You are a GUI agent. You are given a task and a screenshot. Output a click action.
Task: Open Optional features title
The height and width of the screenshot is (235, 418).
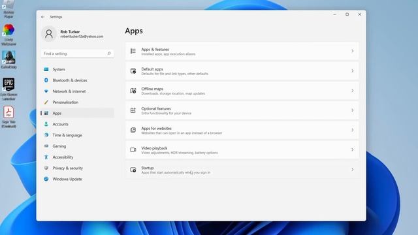[x=156, y=108]
